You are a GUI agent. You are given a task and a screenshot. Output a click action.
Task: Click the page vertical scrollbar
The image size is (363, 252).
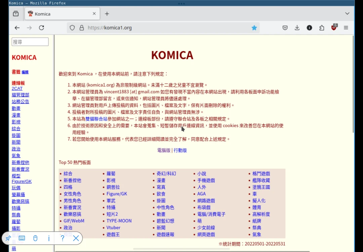[x=353, y=84]
